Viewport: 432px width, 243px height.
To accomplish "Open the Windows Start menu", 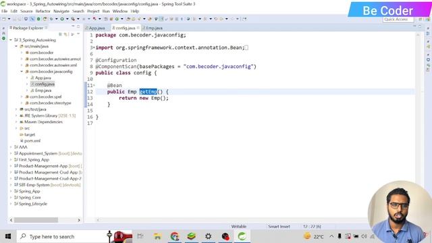I will [8, 236].
